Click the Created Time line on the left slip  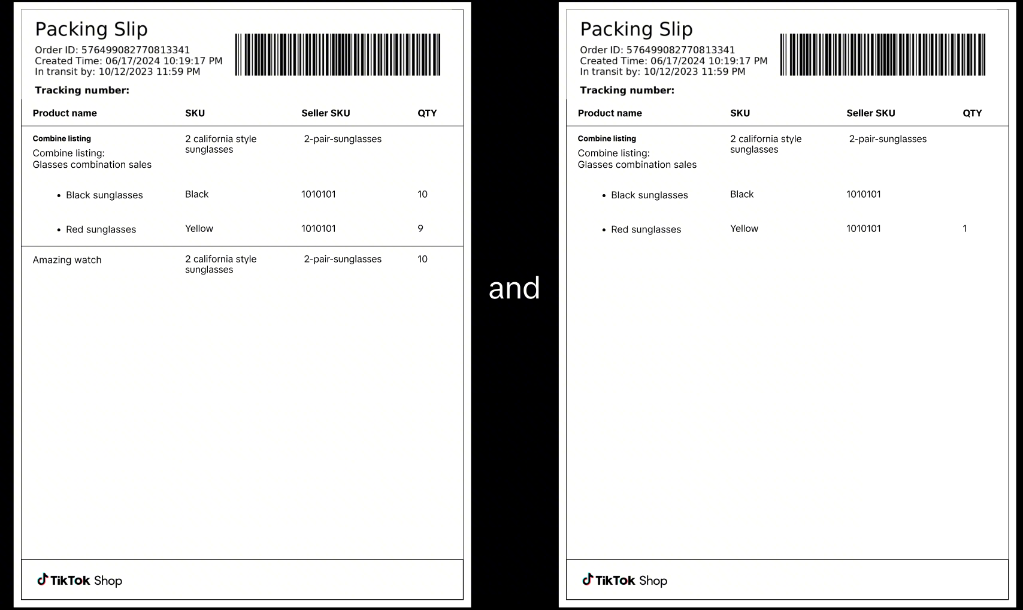tap(128, 61)
